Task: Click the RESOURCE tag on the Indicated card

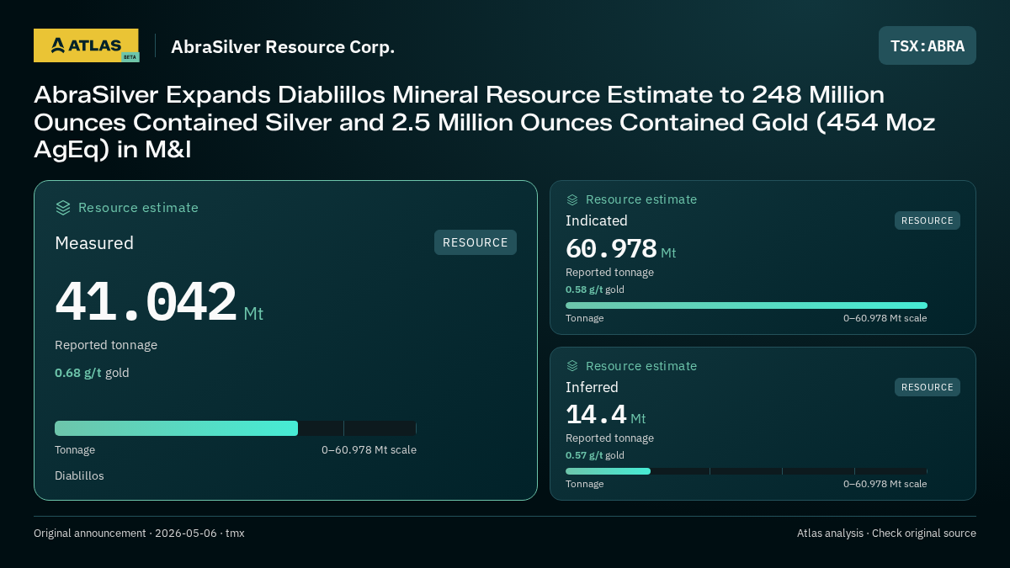Action: coord(928,220)
